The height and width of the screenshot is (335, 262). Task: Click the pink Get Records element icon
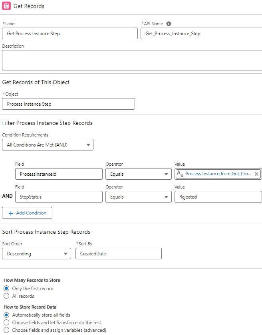coord(6,6)
